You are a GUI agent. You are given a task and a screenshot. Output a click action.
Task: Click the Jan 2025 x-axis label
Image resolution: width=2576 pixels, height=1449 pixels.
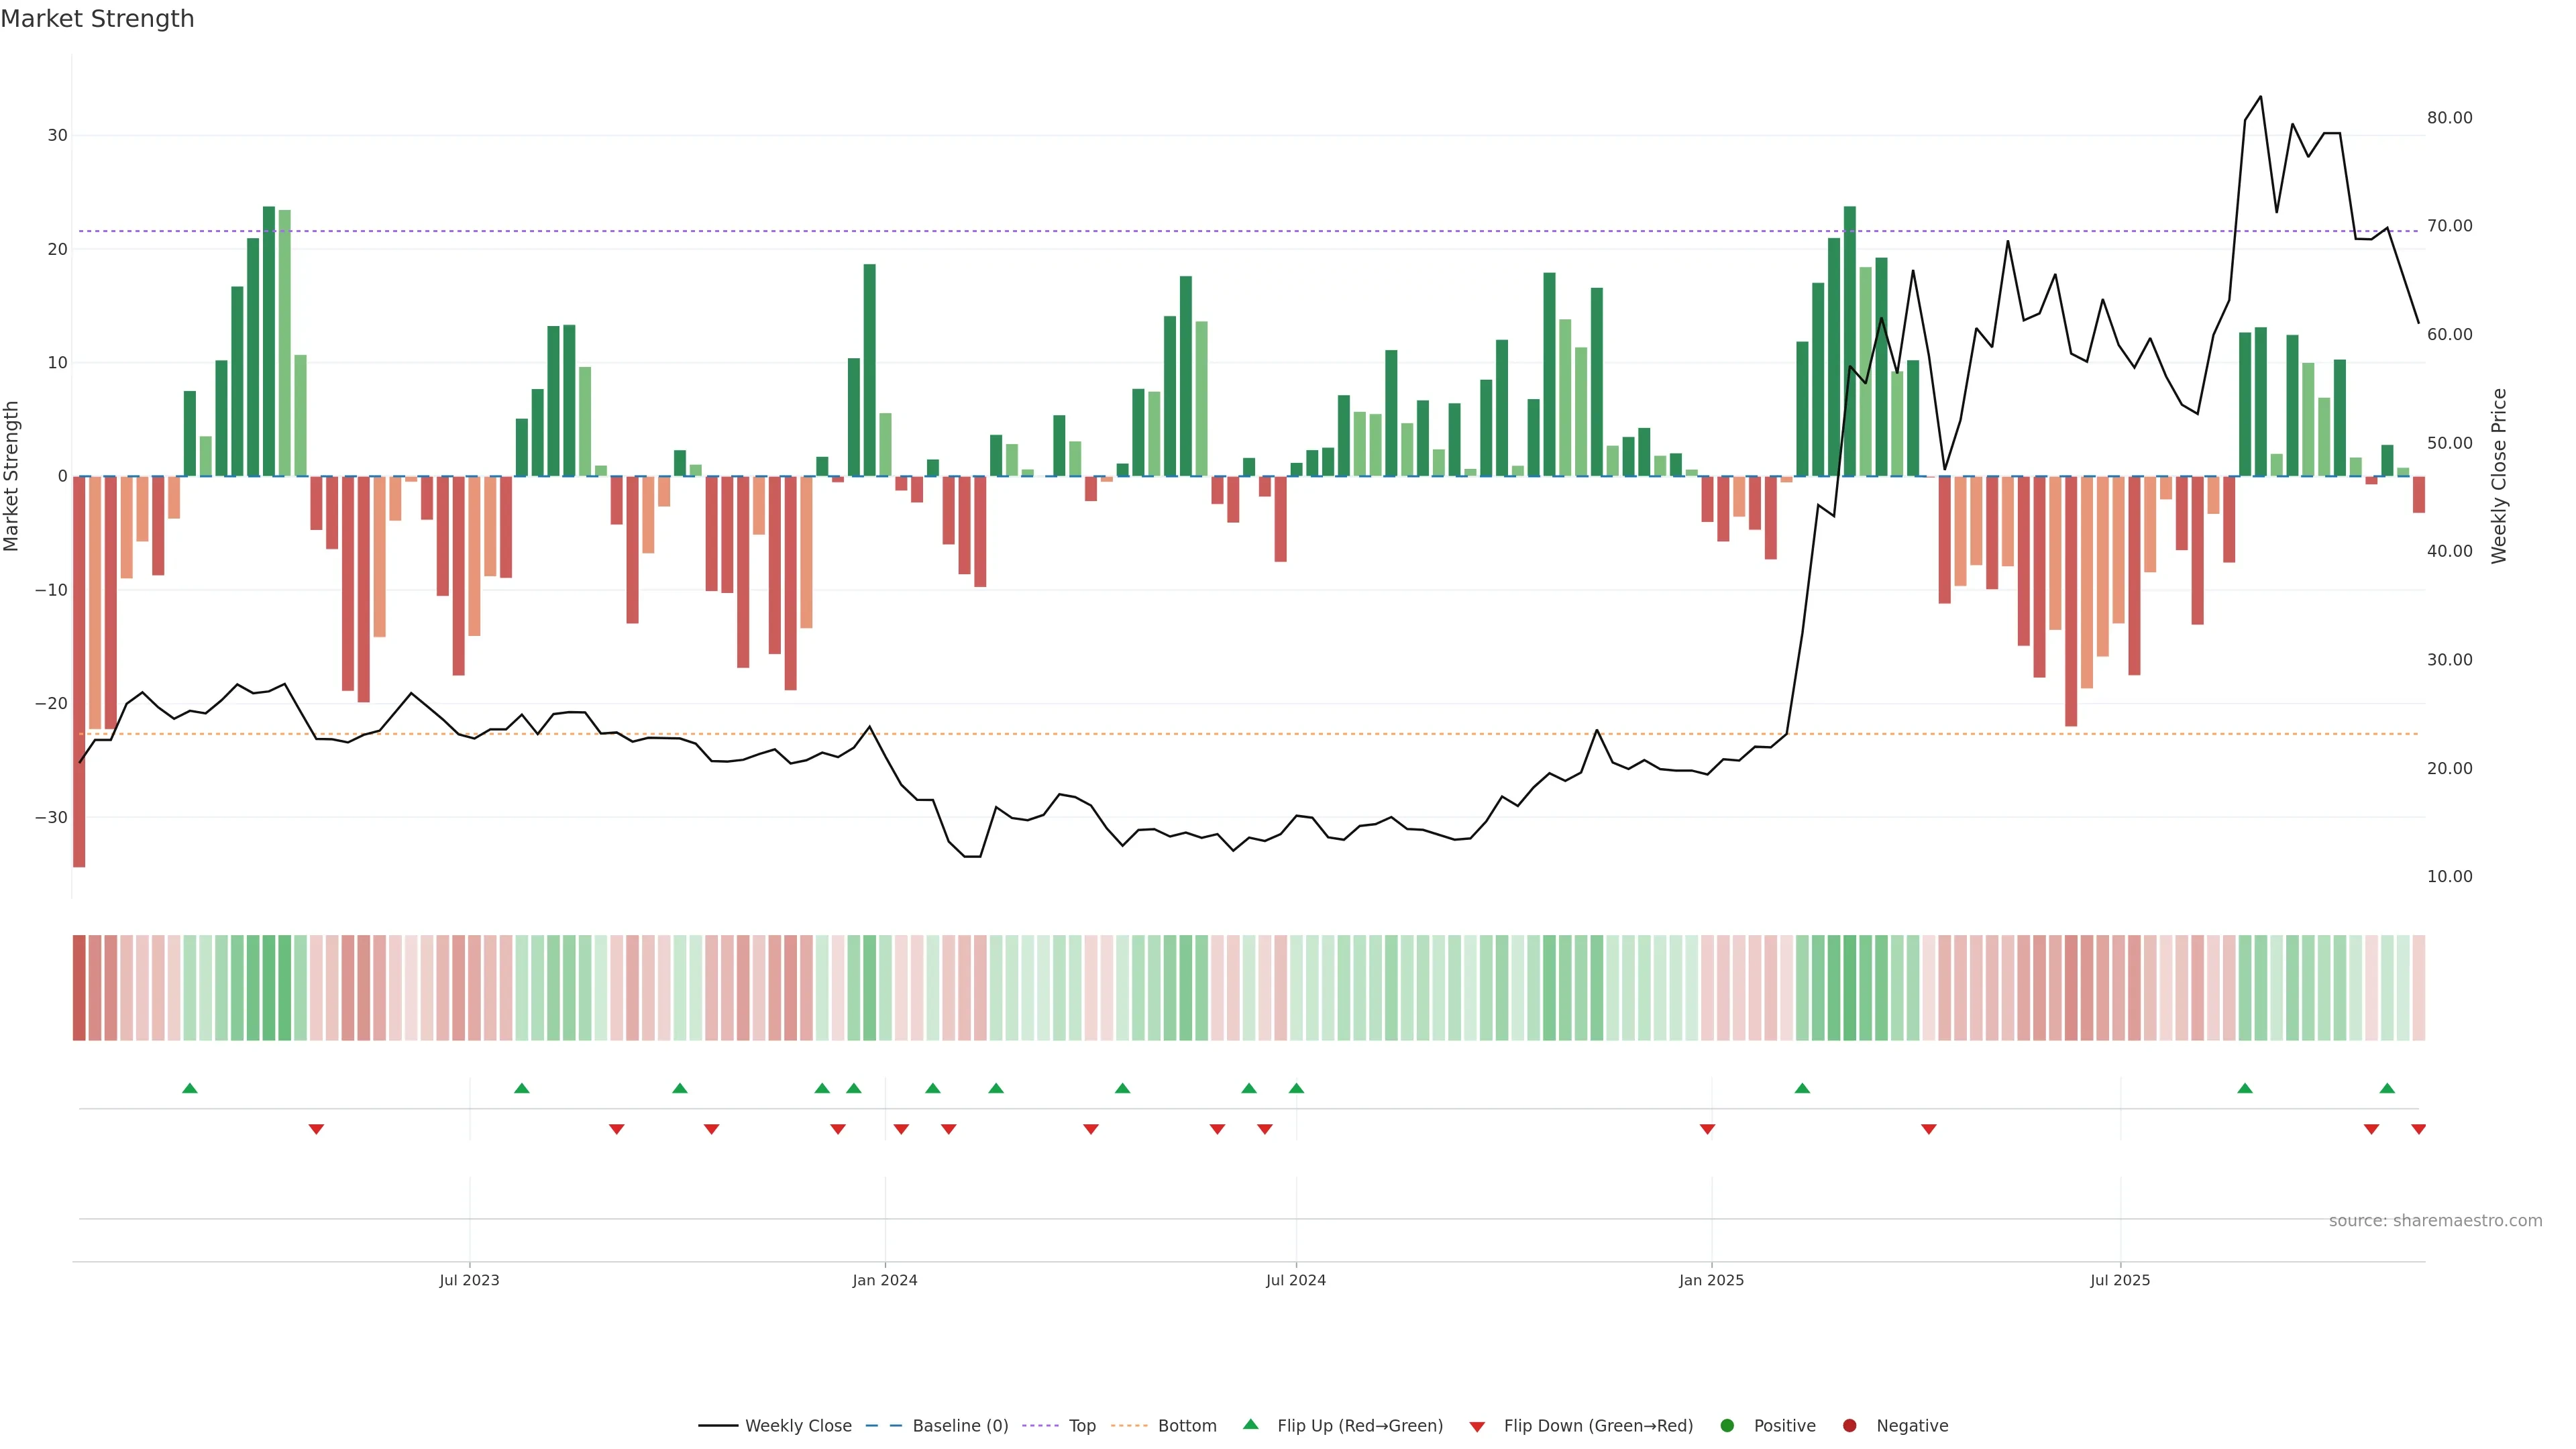[x=1711, y=1280]
